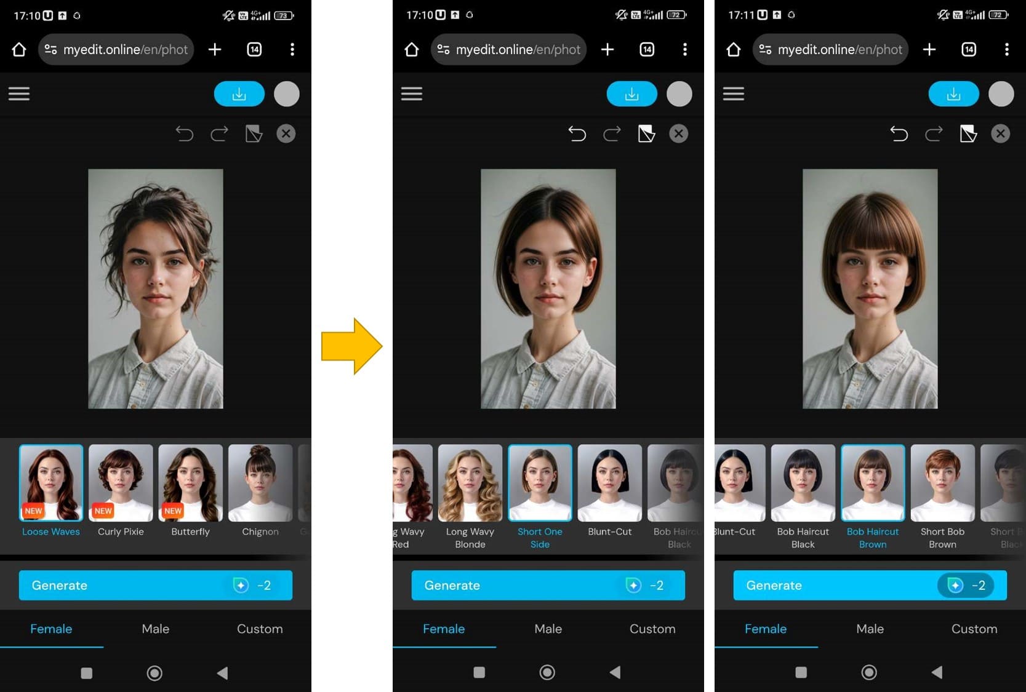Select Bob Haircut Black on right phone screen
The width and height of the screenshot is (1026, 692).
coord(803,483)
